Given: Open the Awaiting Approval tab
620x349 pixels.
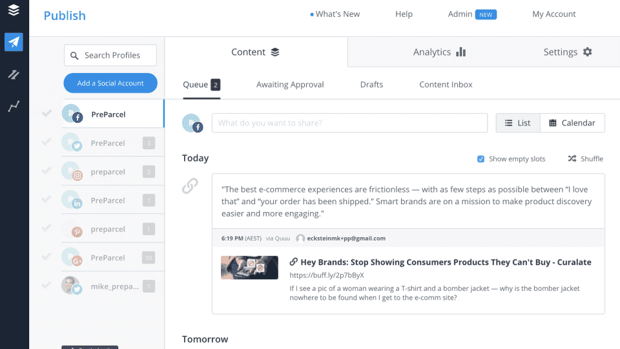Looking at the screenshot, I should [290, 85].
